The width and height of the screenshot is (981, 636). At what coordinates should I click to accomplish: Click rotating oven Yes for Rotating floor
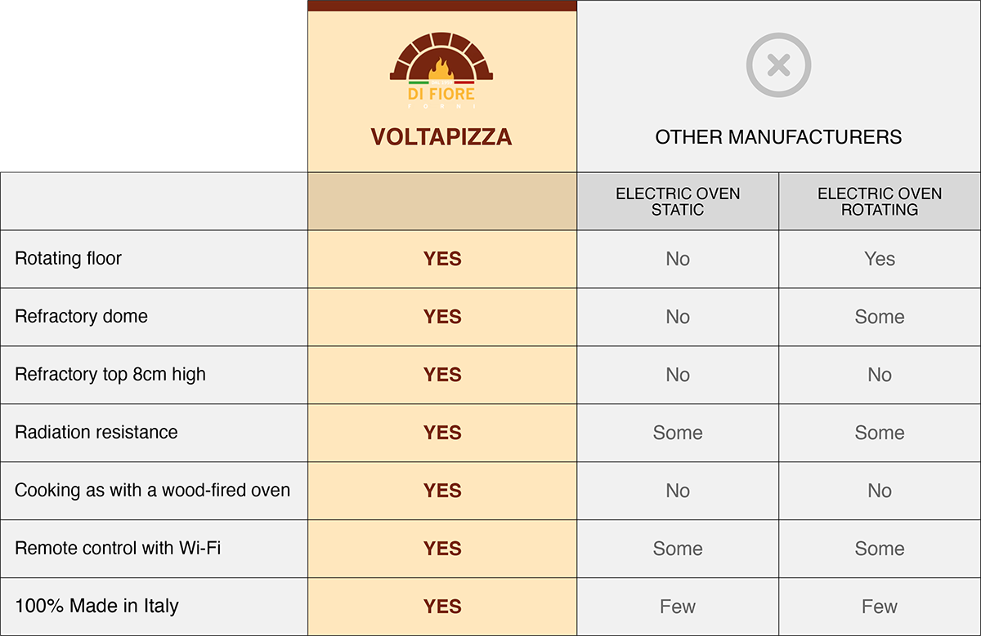coord(880,259)
